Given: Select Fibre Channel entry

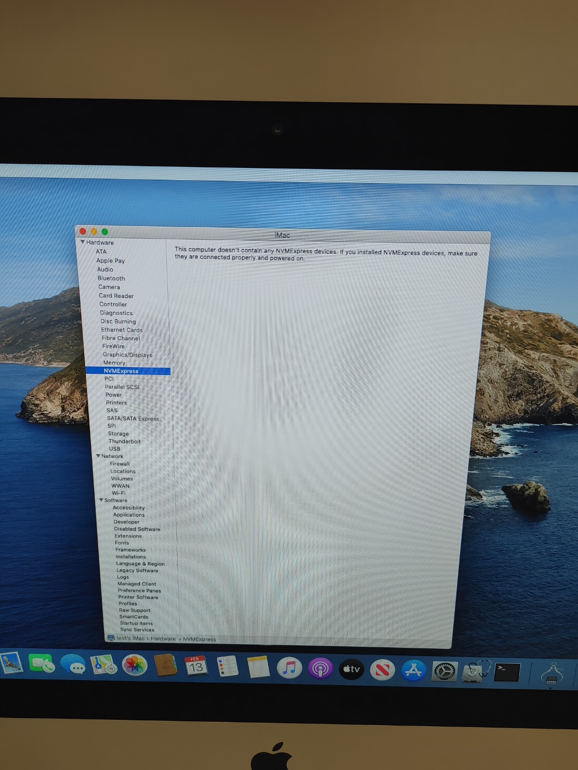Looking at the screenshot, I should [120, 338].
